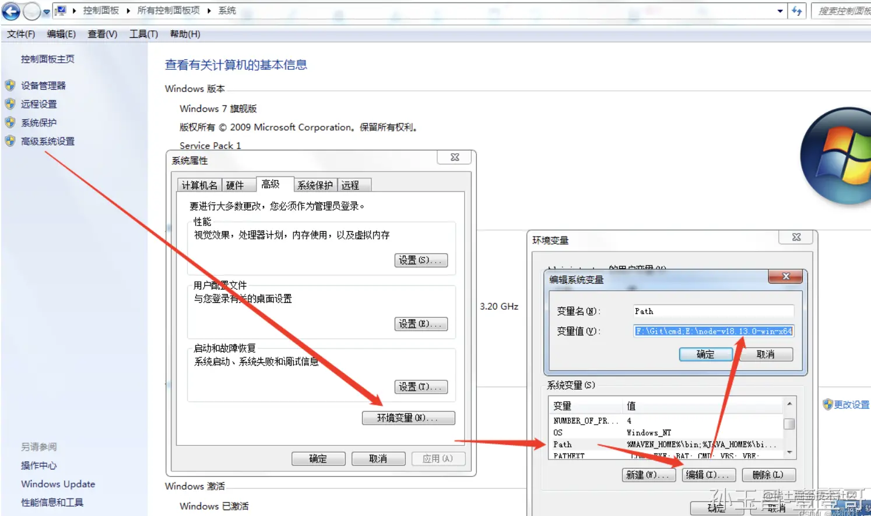This screenshot has width=871, height=516.
Task: Click 更改设置 link
Action: pos(851,405)
